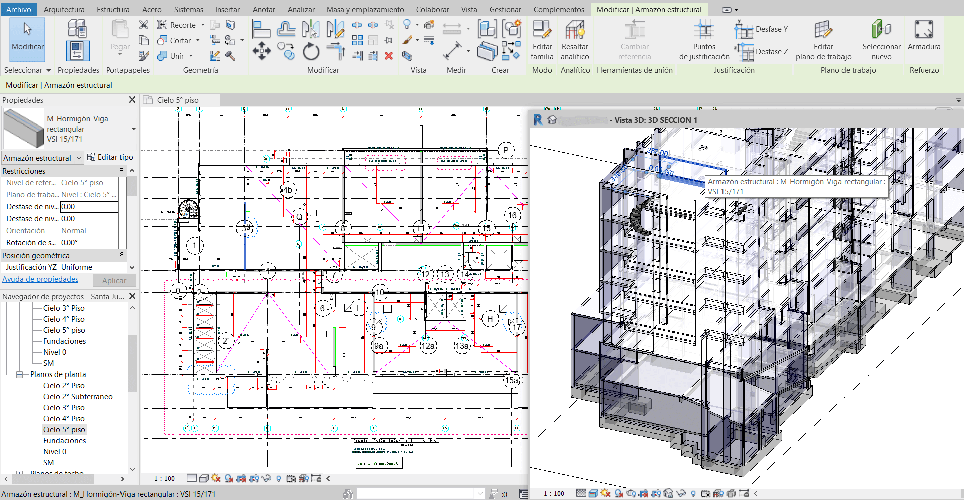Select the Mirror - Pick Axis tool
964x500 pixels.
tap(311, 29)
